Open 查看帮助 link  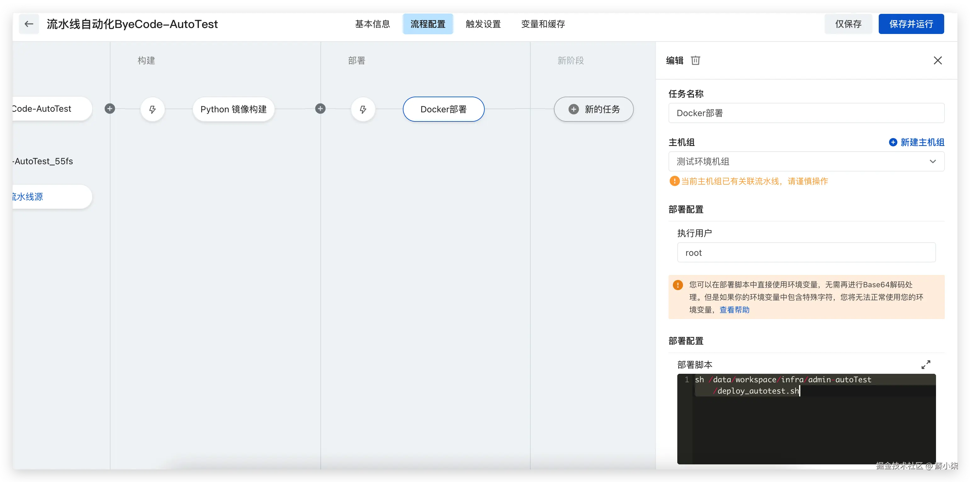[734, 310]
